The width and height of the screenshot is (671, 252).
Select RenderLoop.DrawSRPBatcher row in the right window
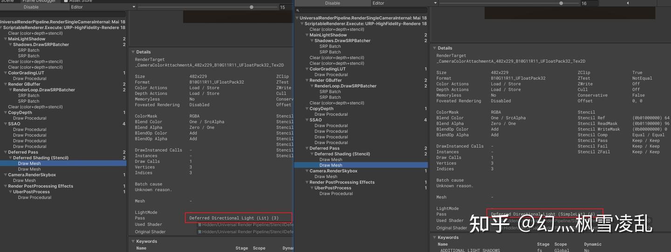tap(361, 86)
